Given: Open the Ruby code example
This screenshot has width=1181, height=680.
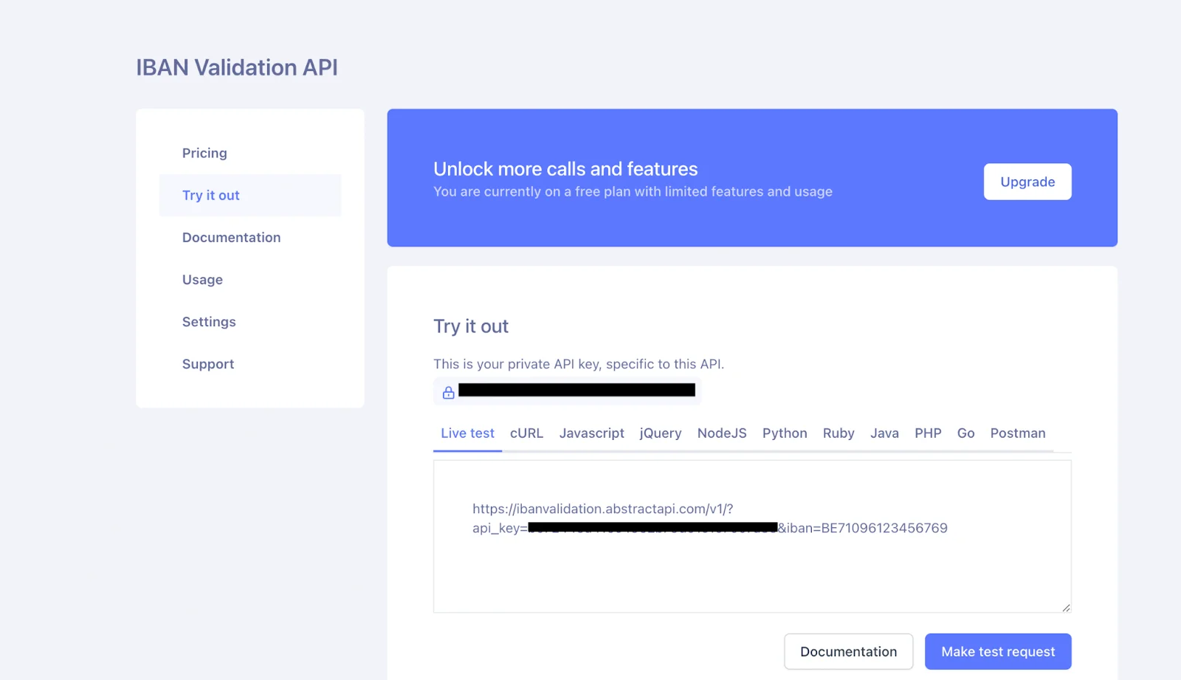Looking at the screenshot, I should 838,433.
